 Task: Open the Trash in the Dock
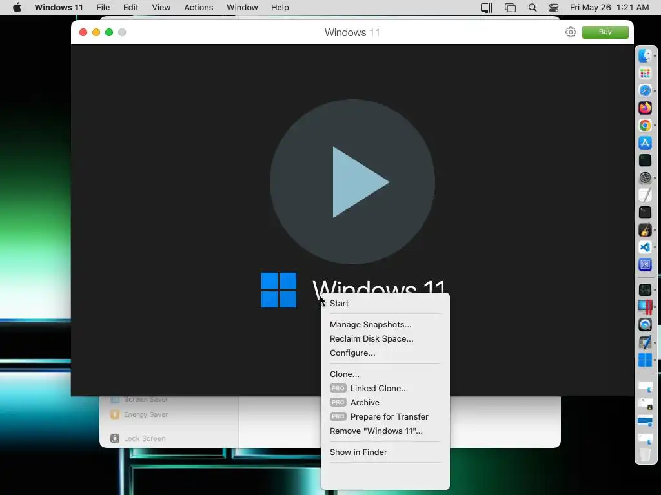point(645,454)
